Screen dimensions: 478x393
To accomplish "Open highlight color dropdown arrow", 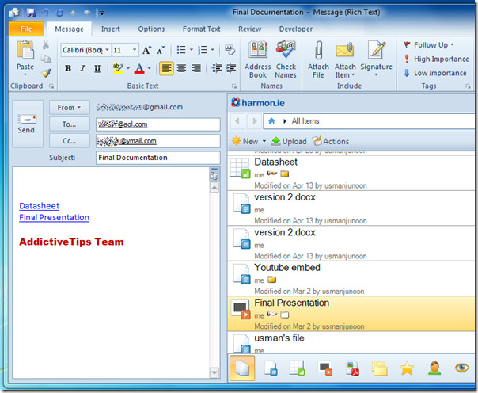I will click(x=128, y=68).
